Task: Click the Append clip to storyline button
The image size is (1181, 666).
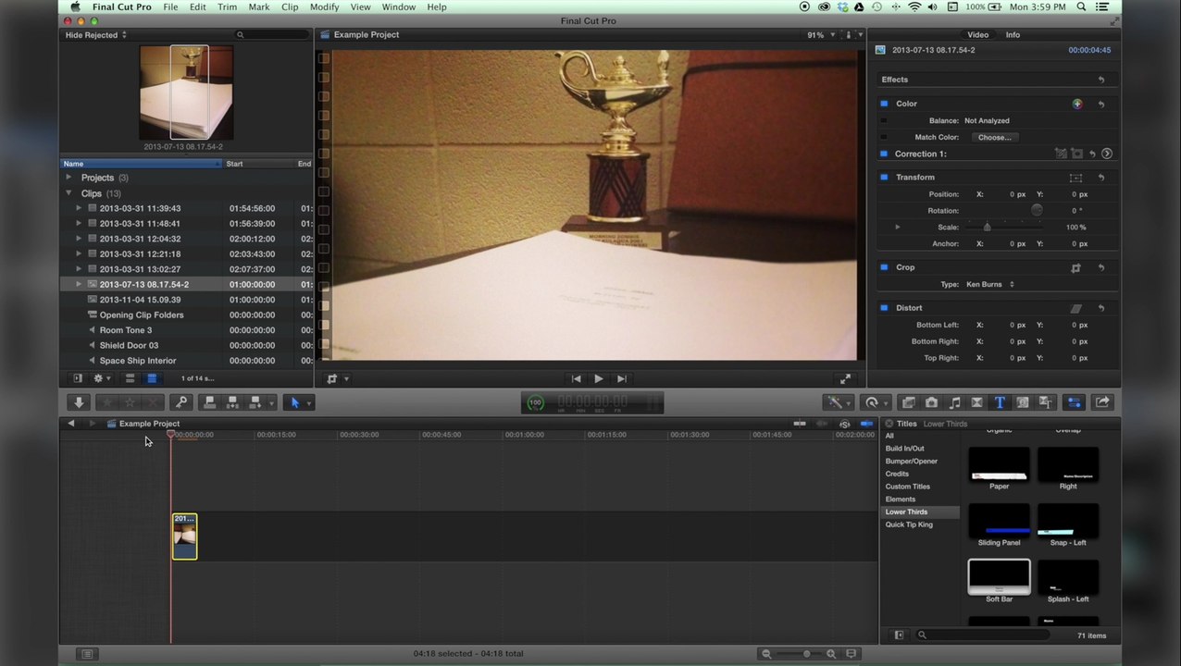Action: click(255, 402)
